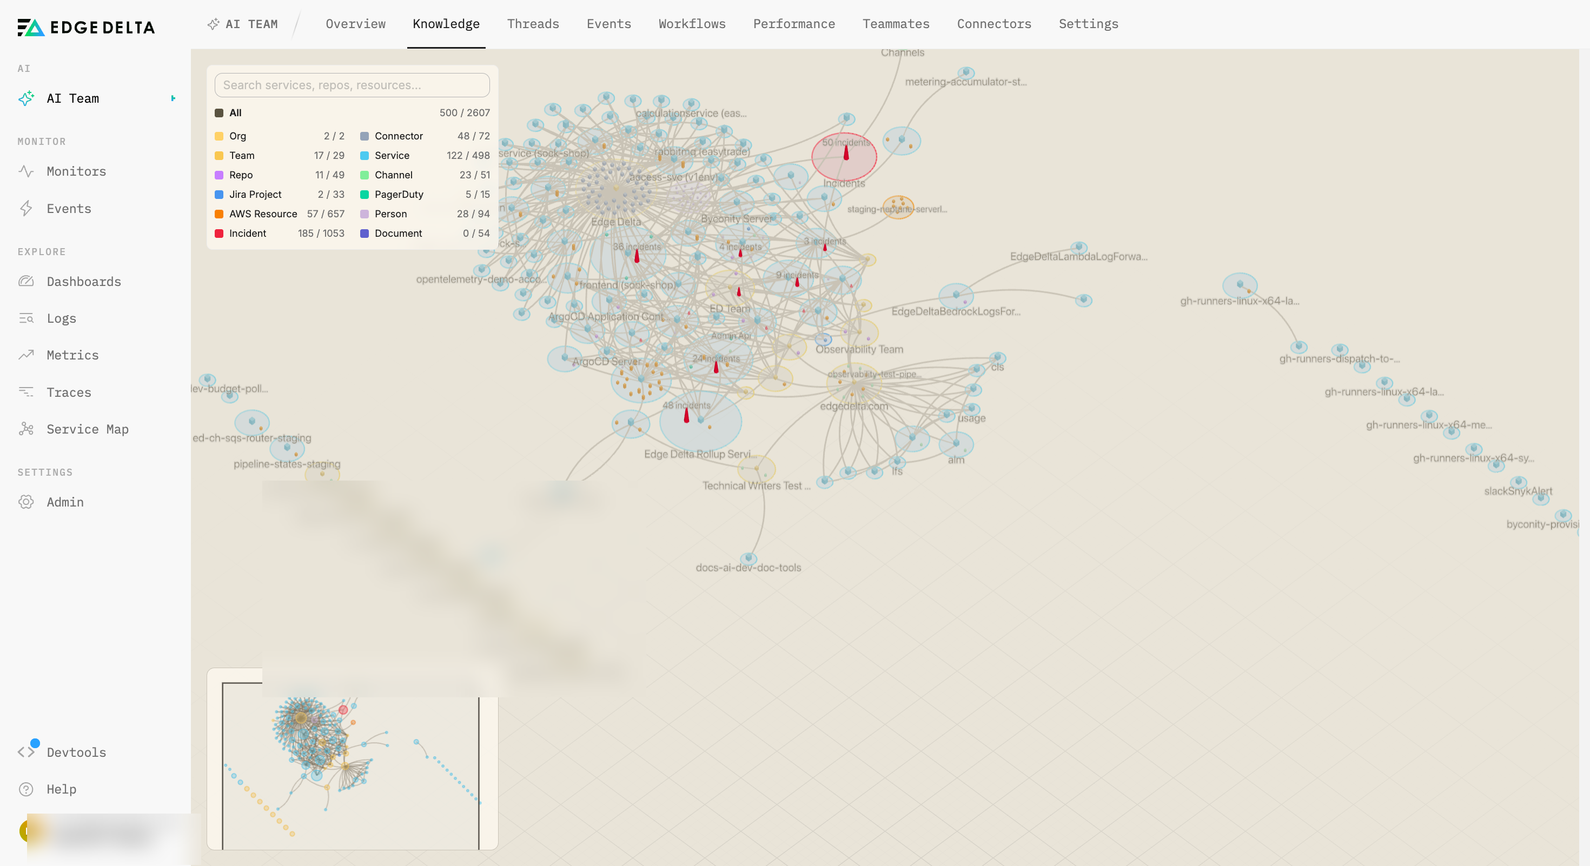Go to Dashboards in the sidebar
The image size is (1590, 866).
click(84, 281)
